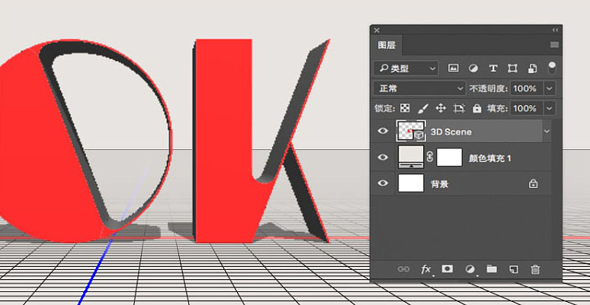Hide the 背景 layer
590x305 pixels.
[x=383, y=183]
